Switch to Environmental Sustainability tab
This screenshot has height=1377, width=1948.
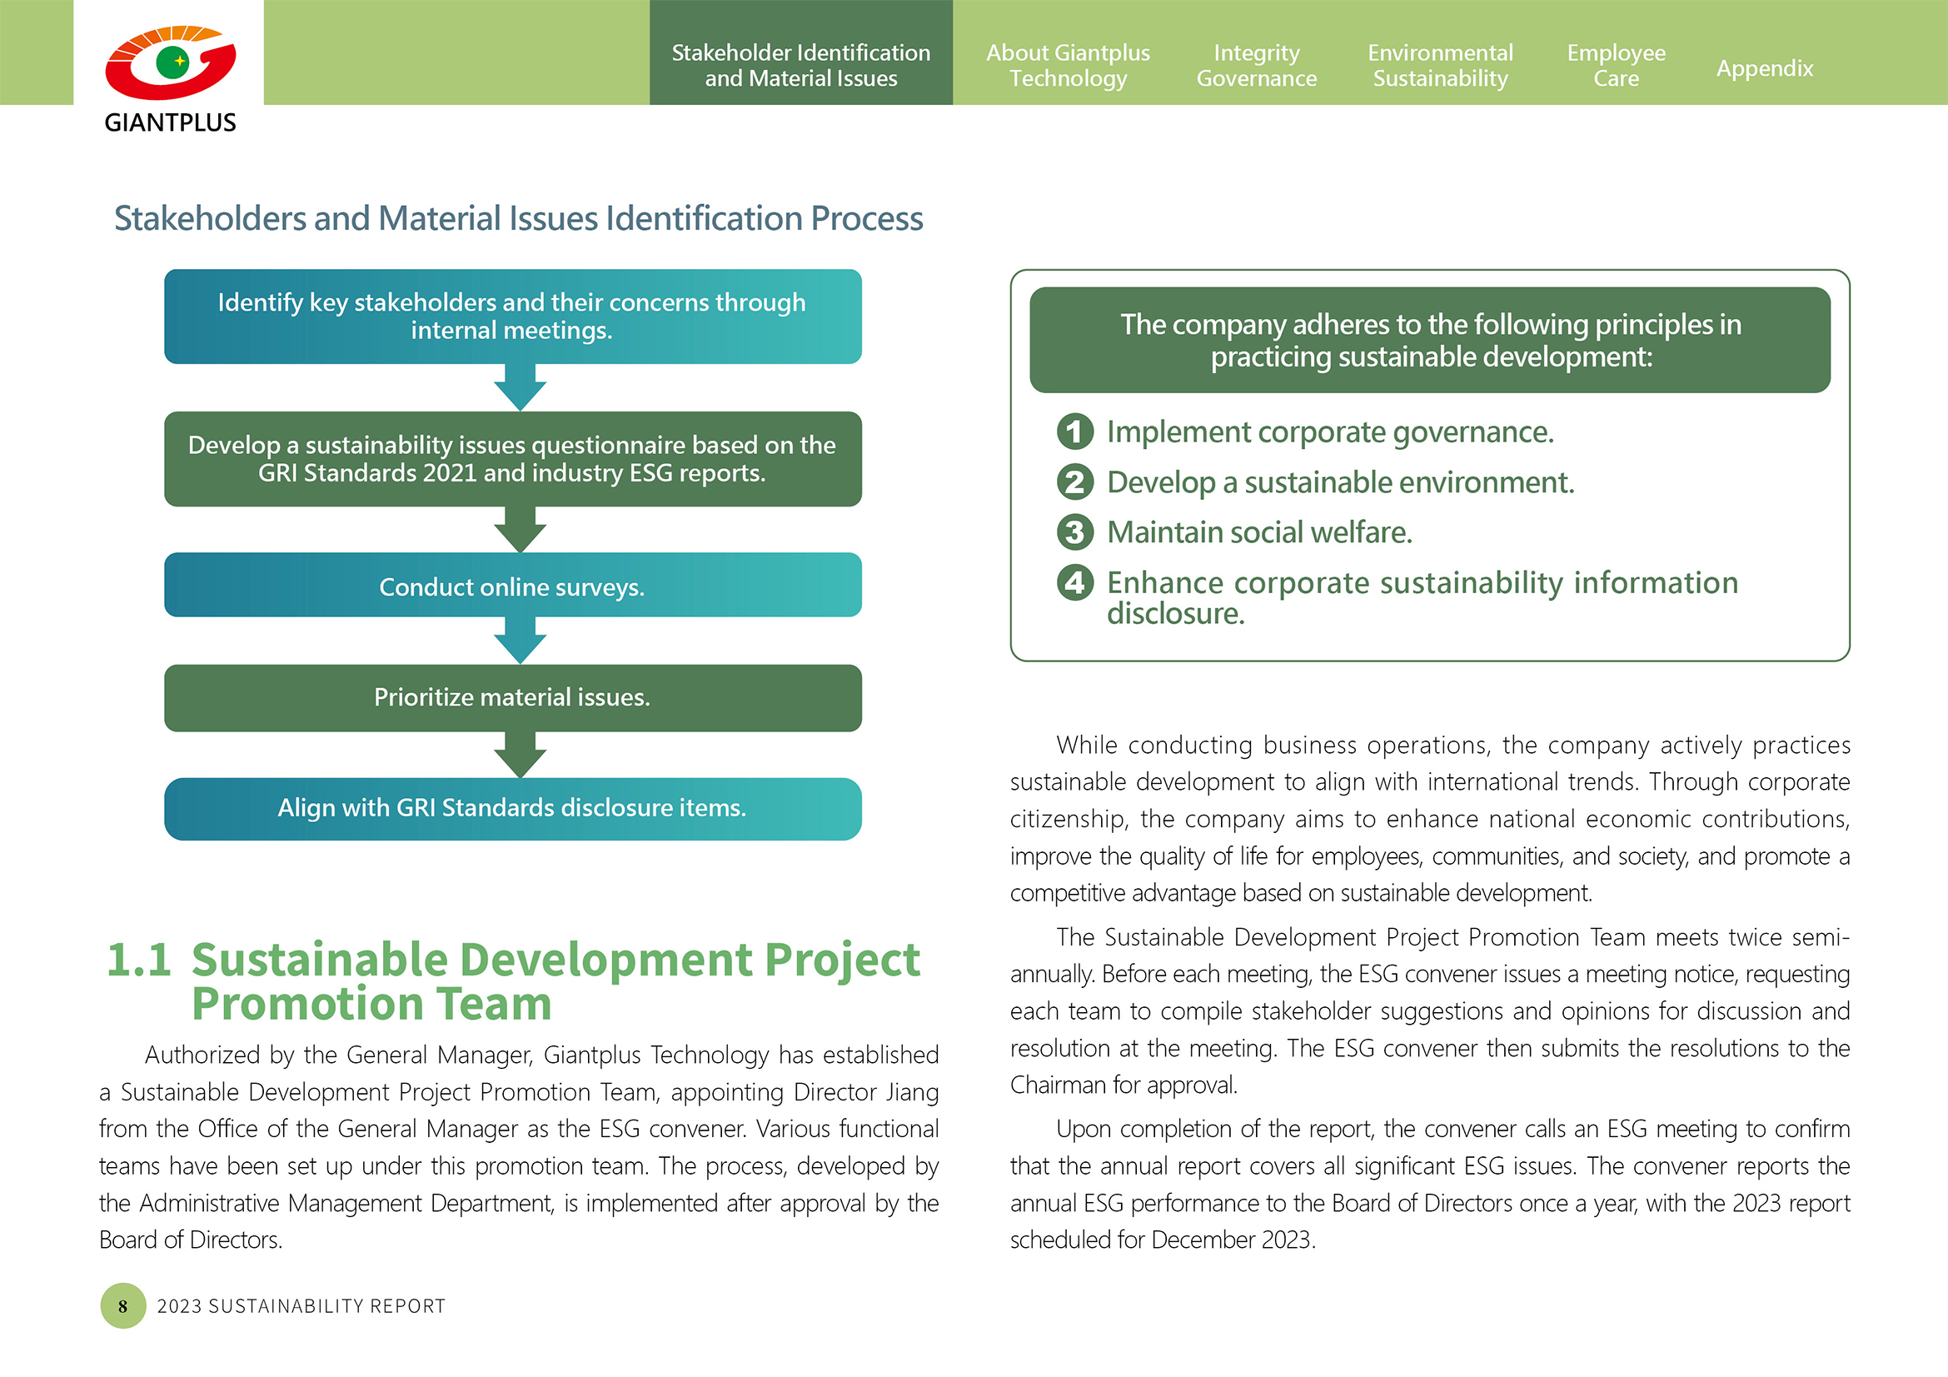tap(1440, 65)
